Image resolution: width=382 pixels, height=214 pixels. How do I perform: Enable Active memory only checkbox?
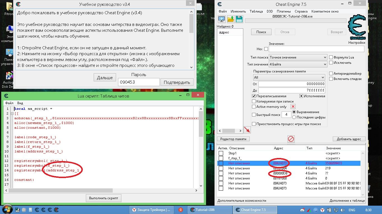point(254,107)
